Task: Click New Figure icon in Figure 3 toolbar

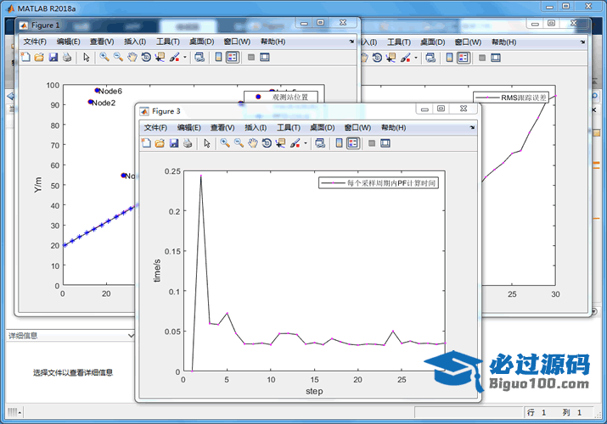Action: point(146,143)
